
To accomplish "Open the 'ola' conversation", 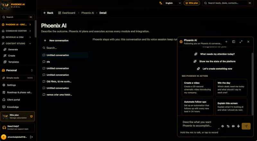I will click(x=65, y=62).
